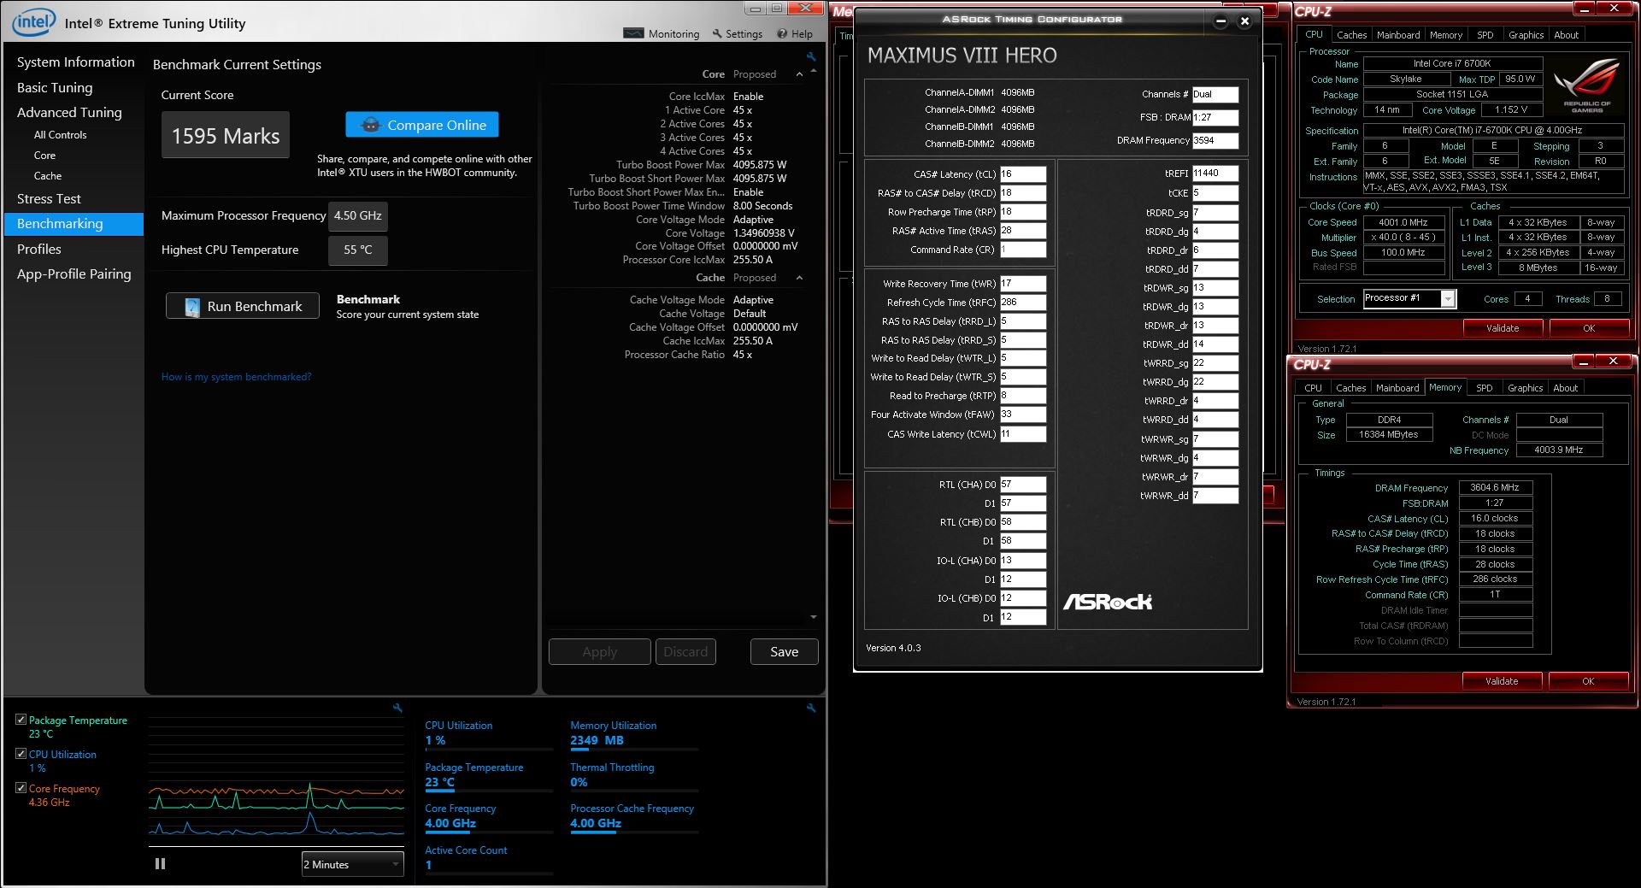Open the Help question mark
This screenshot has height=888, width=1641.
tap(782, 33)
